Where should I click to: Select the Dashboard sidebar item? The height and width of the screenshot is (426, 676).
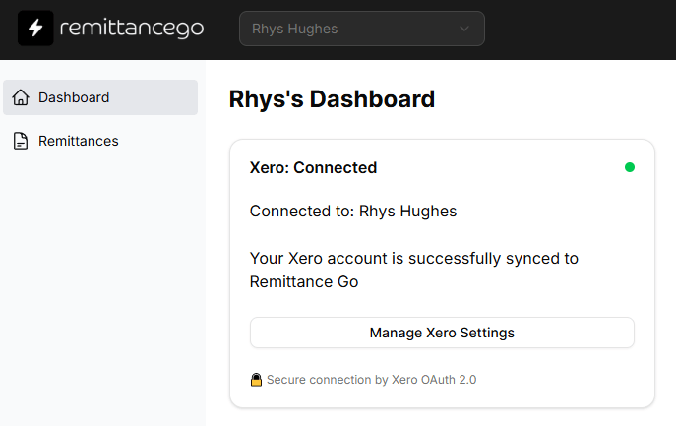(100, 97)
